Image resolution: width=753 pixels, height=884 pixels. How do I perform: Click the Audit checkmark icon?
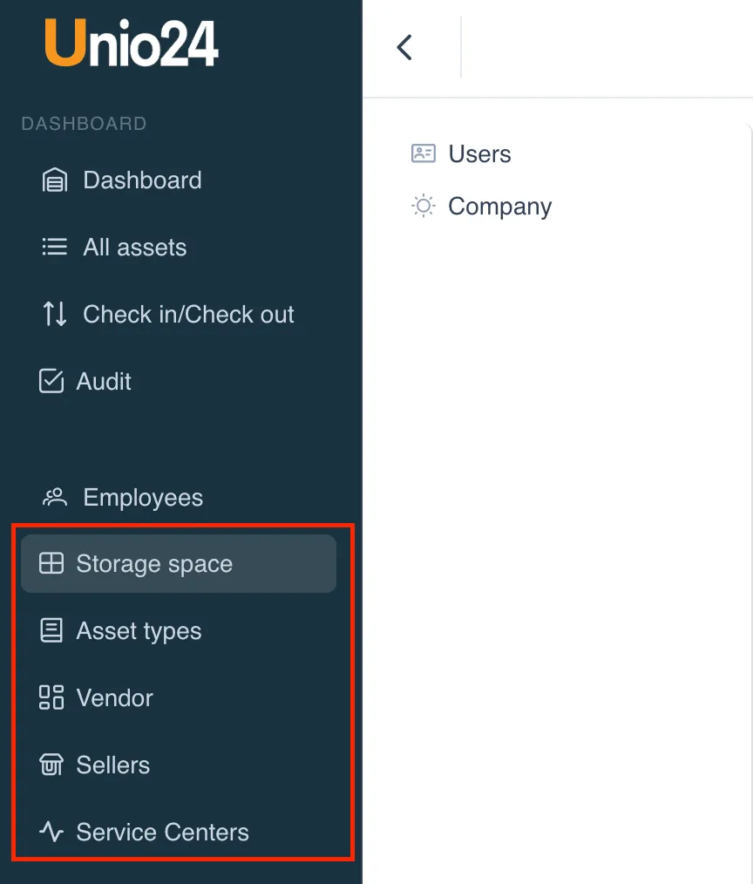(51, 381)
